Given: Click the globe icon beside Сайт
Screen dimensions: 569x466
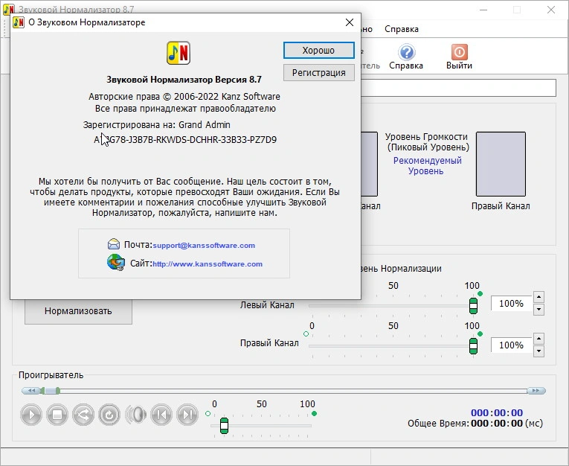Looking at the screenshot, I should click(x=116, y=262).
